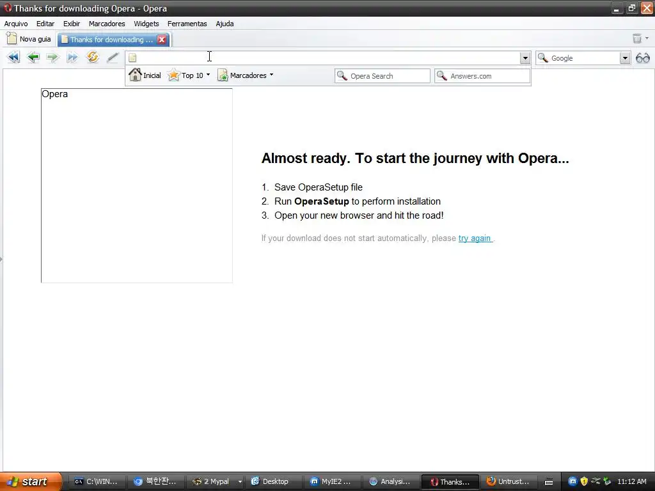
Task: Click the try again download link
Action: pyautogui.click(x=475, y=238)
